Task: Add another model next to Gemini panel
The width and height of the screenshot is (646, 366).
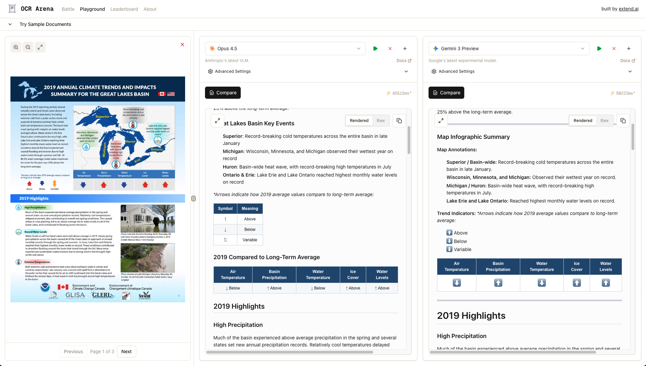Action: [x=628, y=49]
